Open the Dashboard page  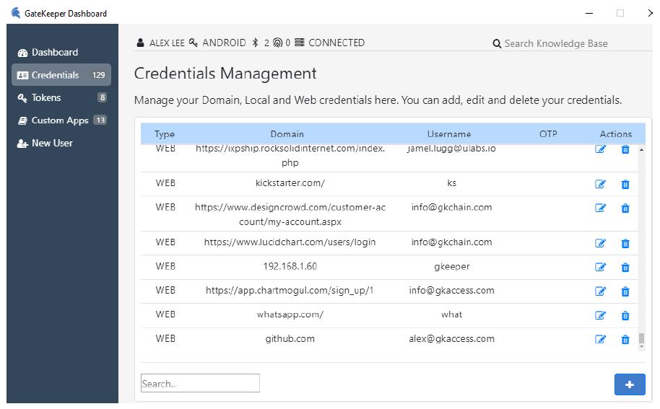(x=54, y=52)
